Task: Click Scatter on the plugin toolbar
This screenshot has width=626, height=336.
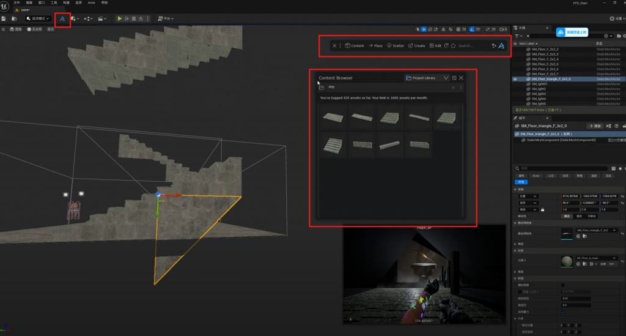Action: pos(396,45)
